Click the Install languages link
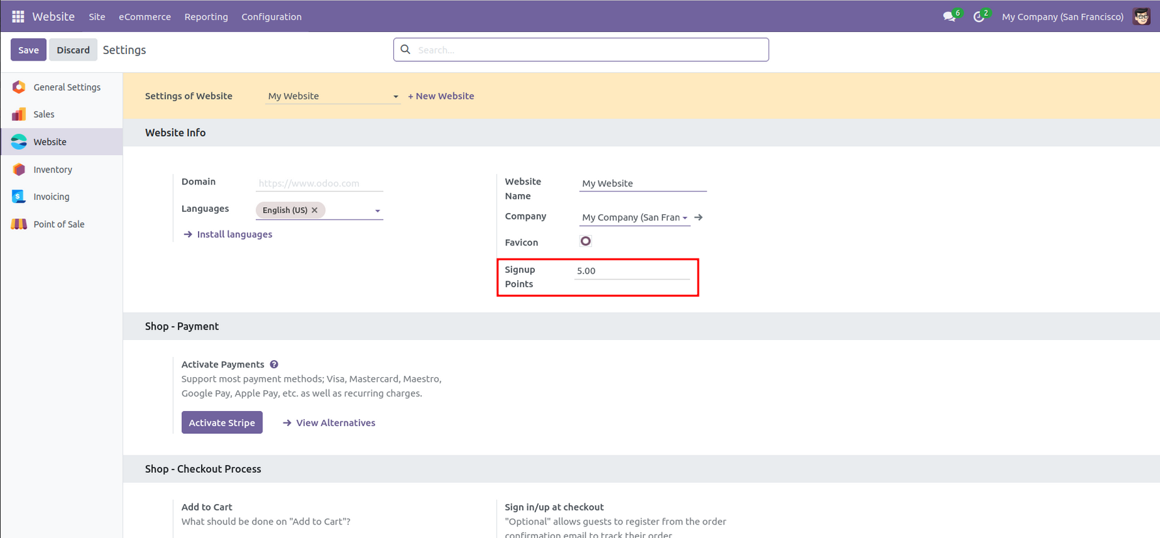The width and height of the screenshot is (1160, 538). click(234, 234)
